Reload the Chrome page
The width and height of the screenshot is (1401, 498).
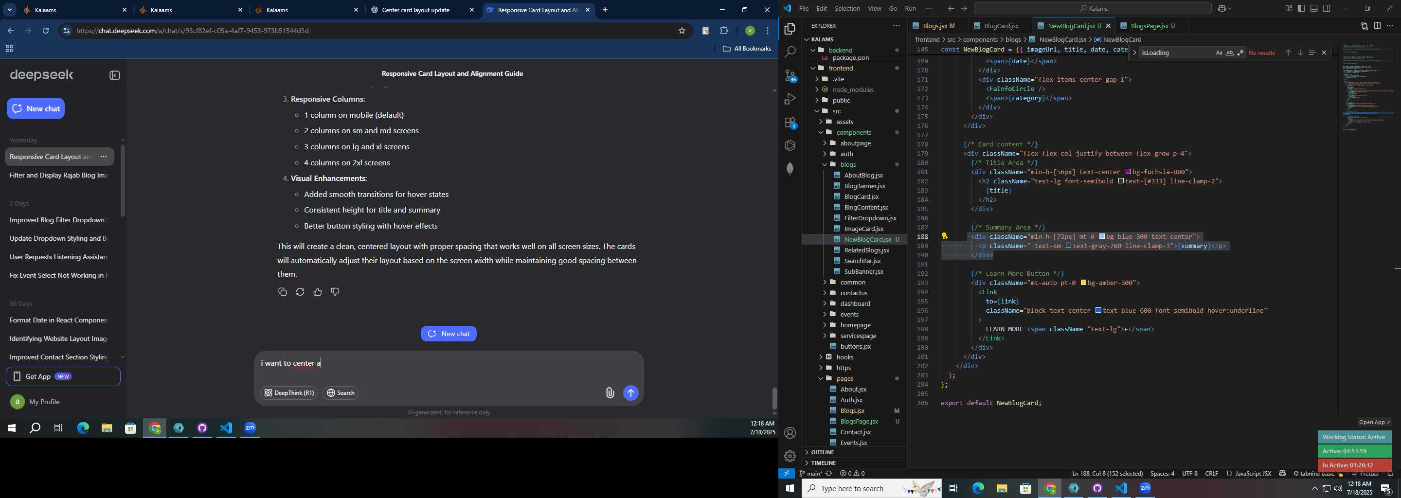[x=46, y=31]
